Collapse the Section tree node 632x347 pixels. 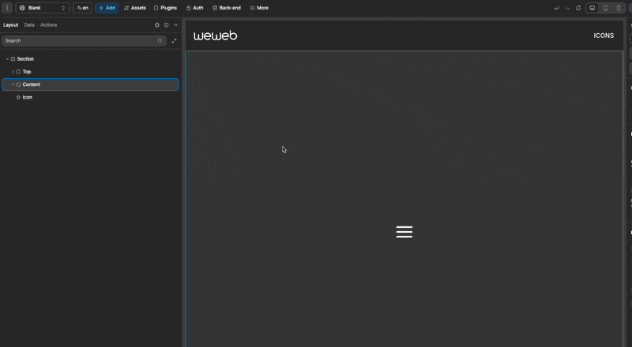pyautogui.click(x=7, y=59)
